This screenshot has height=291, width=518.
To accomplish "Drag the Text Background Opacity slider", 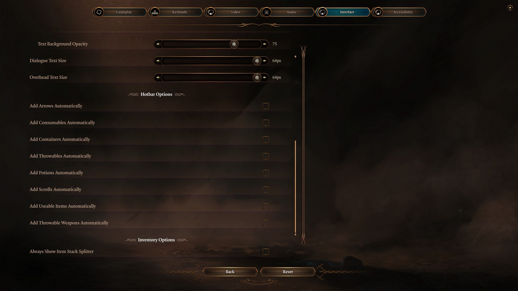I will [x=234, y=44].
